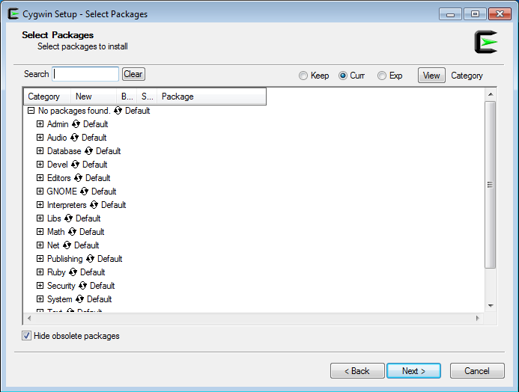
Task: Click the 'Interpreters' category label
Action: [x=67, y=205]
